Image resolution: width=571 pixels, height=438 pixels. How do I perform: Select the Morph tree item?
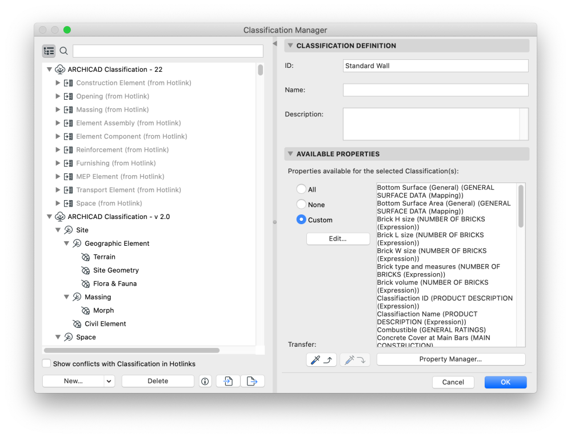point(103,310)
